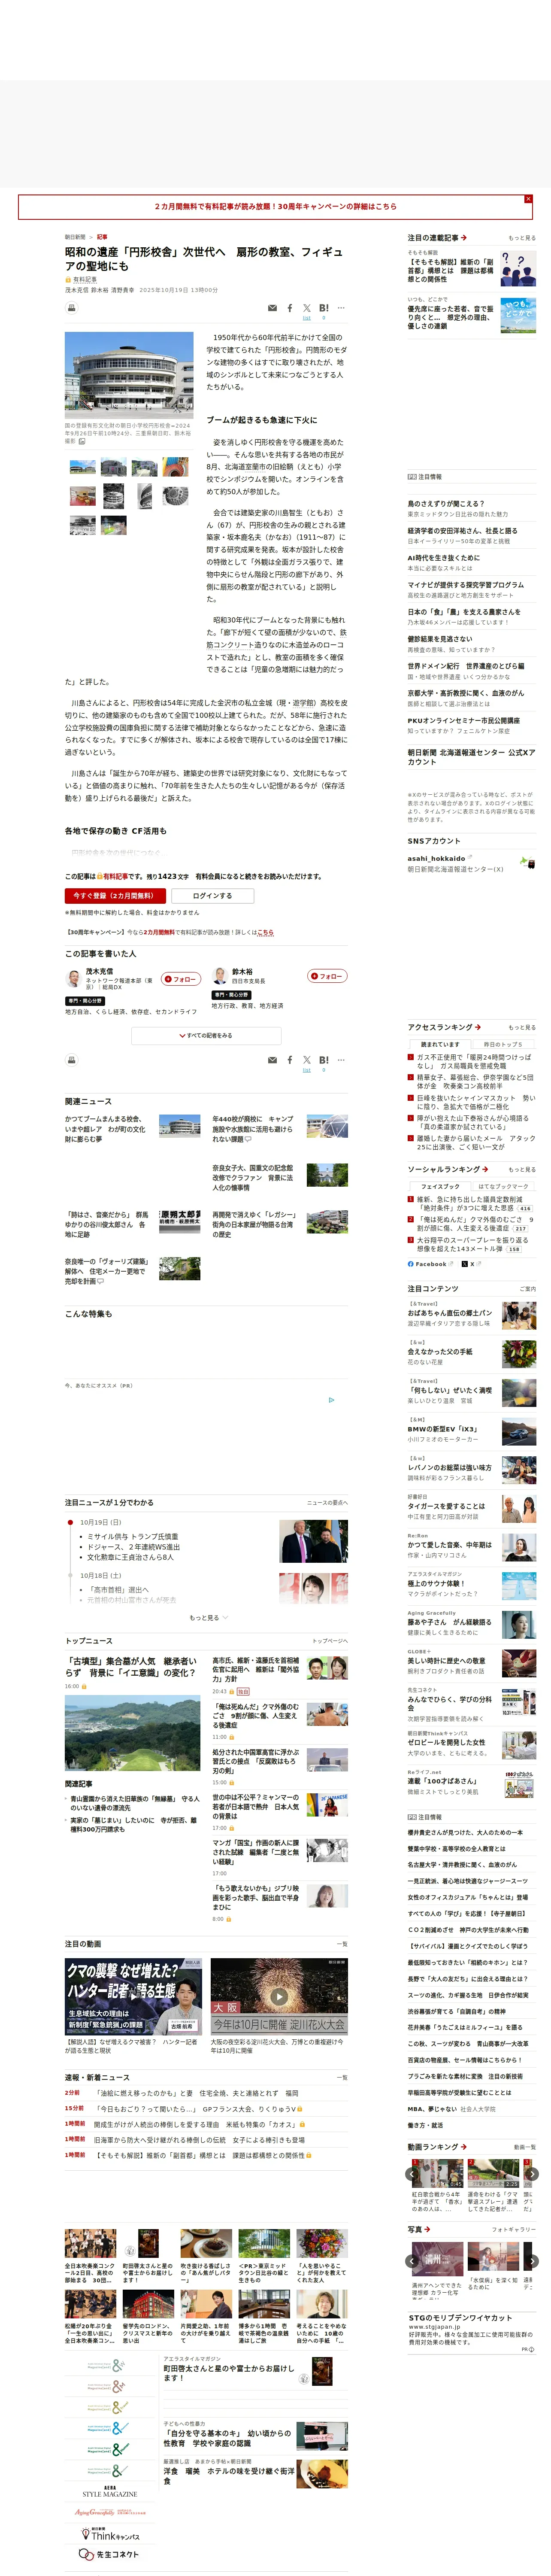Click 動画一覧 link
Viewport: 551px width, 2576px height.
point(525,2147)
